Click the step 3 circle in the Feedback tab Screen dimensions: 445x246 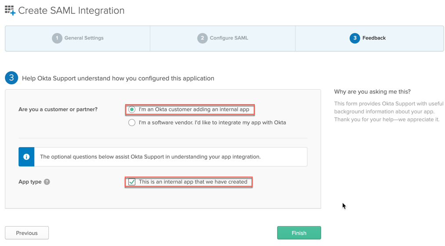[x=355, y=38]
